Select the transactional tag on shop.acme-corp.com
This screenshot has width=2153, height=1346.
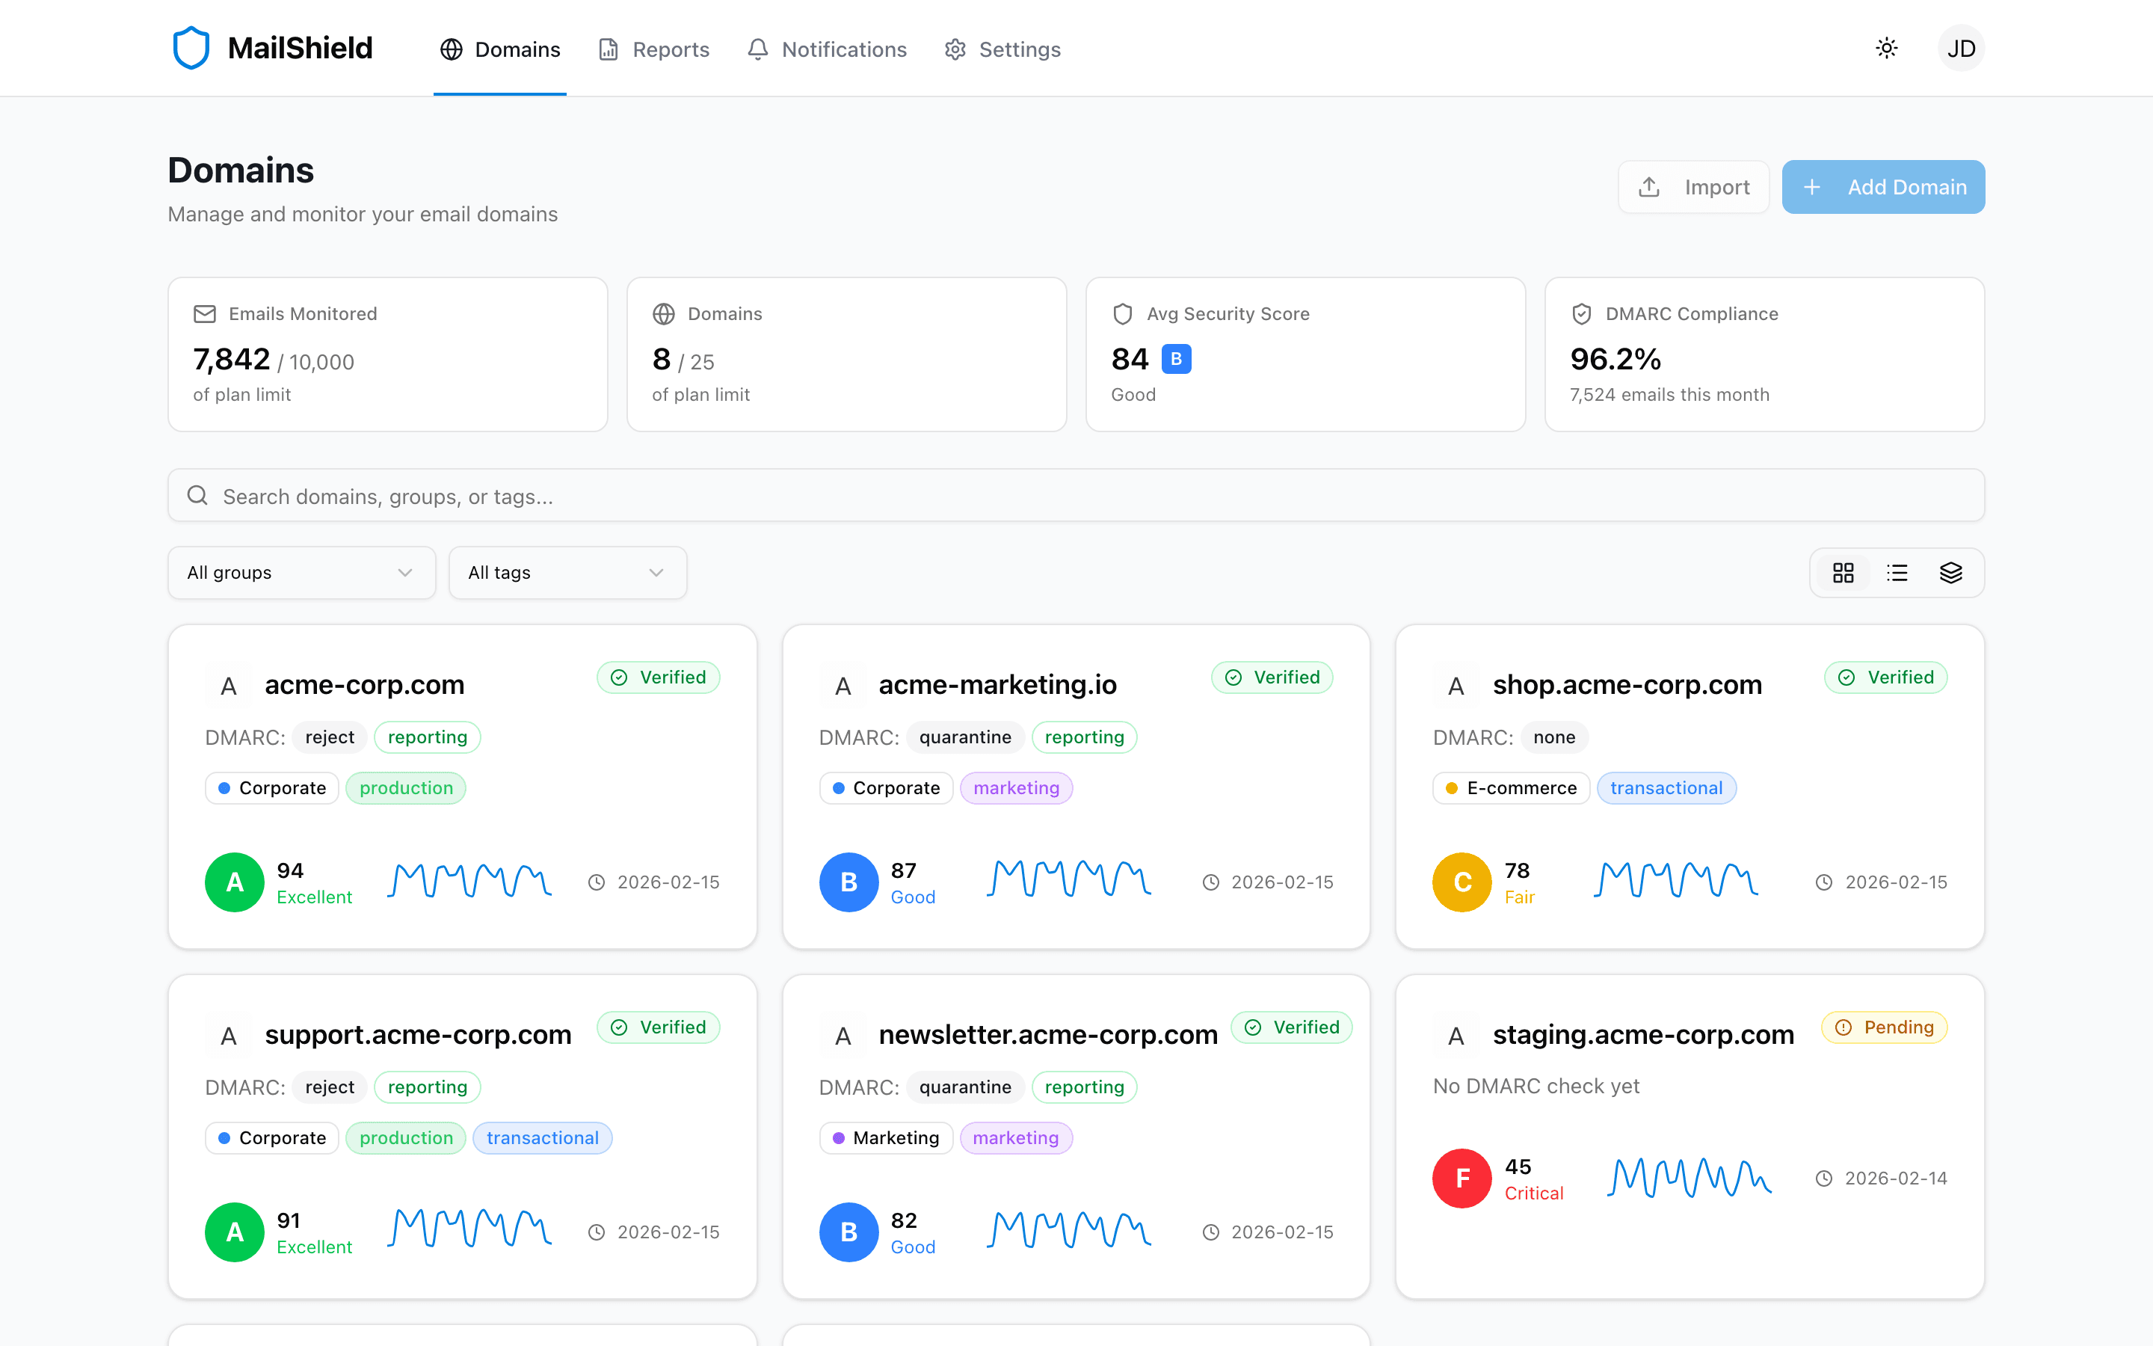pyautogui.click(x=1666, y=788)
